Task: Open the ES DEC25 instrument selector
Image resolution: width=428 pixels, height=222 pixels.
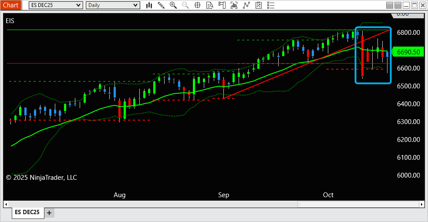Action: tap(56, 5)
